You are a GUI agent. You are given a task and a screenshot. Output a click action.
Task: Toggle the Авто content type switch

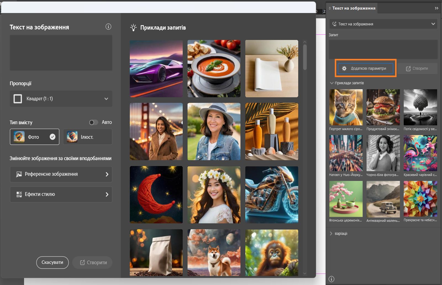coord(93,122)
